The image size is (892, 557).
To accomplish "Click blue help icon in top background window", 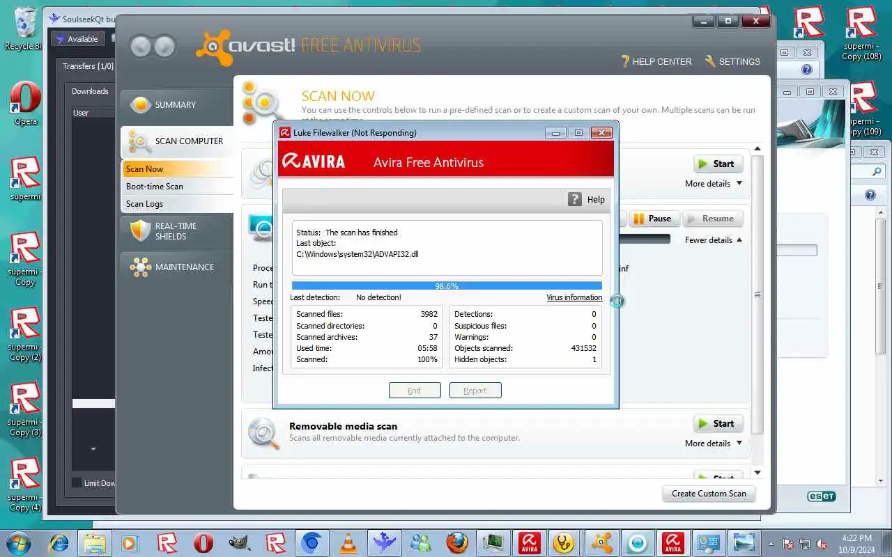I will coord(807,70).
